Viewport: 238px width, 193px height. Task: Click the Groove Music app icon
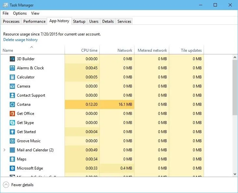coord(12,141)
